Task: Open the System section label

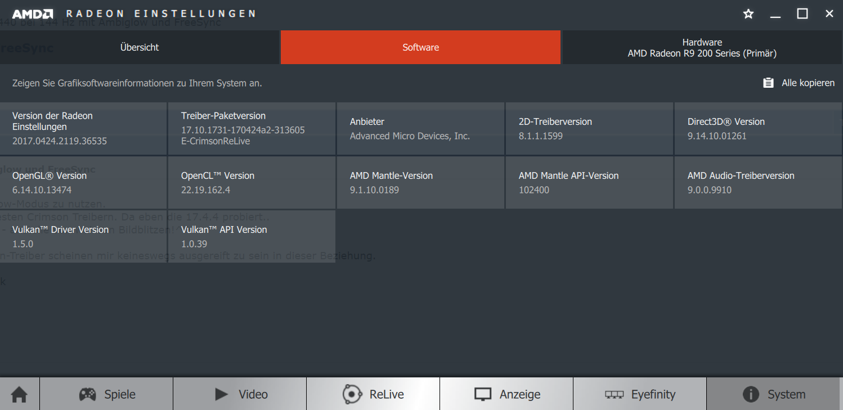Action: pyautogui.click(x=786, y=395)
